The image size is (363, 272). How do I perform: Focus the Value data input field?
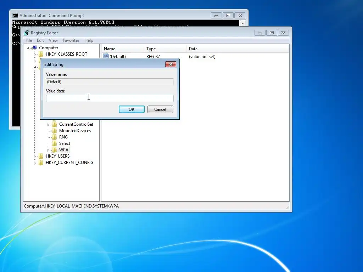[x=110, y=98]
